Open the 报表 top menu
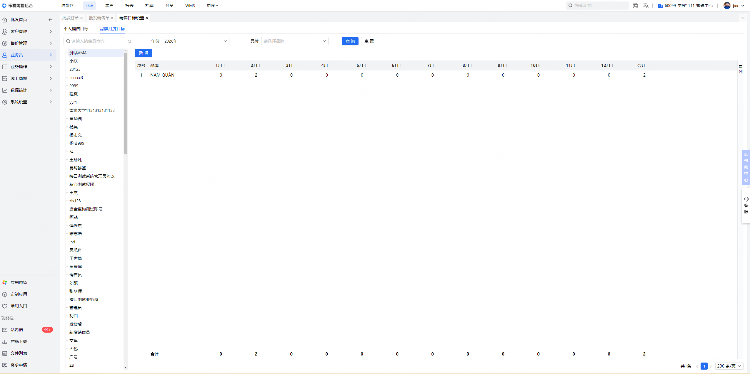 129,6
